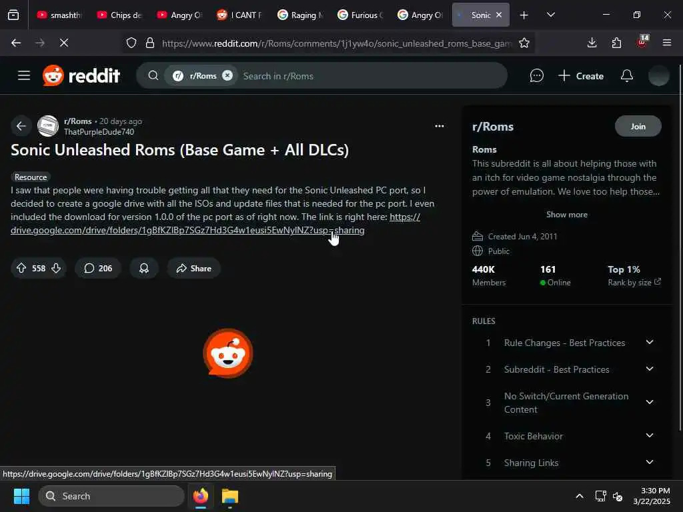
Task: Open Firefox downloads panel
Action: pos(592,43)
